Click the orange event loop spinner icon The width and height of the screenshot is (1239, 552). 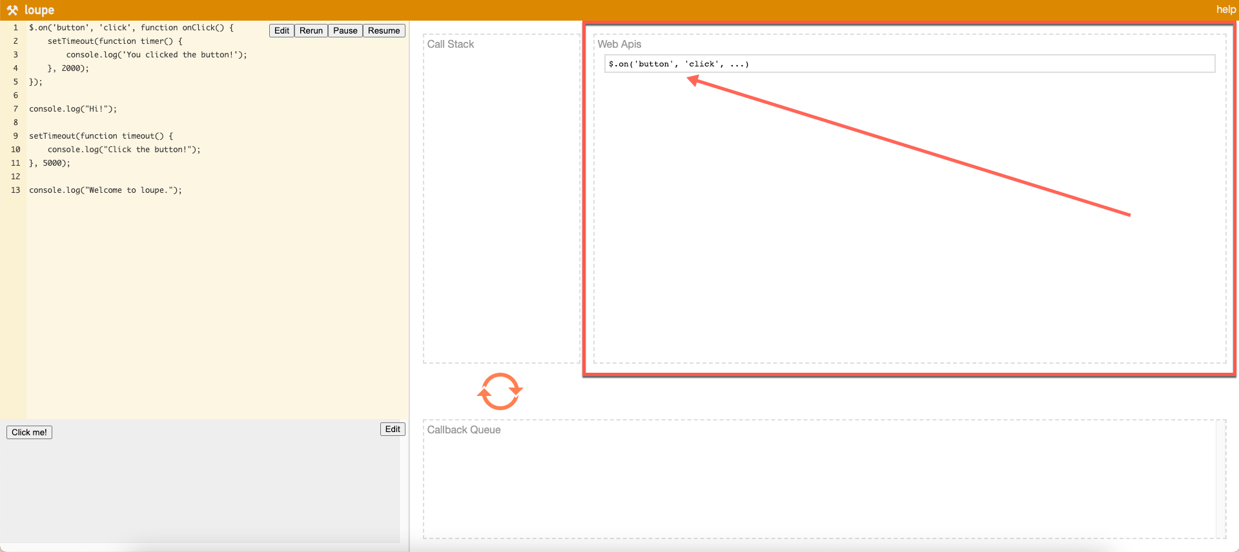point(500,391)
